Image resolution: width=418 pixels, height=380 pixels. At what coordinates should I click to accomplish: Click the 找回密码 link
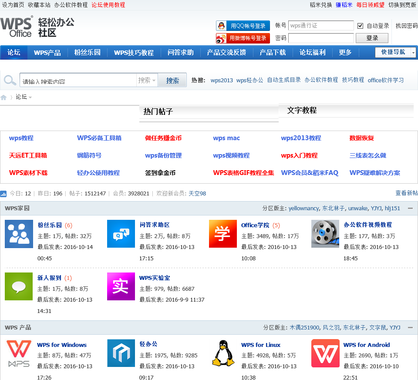tap(407, 26)
